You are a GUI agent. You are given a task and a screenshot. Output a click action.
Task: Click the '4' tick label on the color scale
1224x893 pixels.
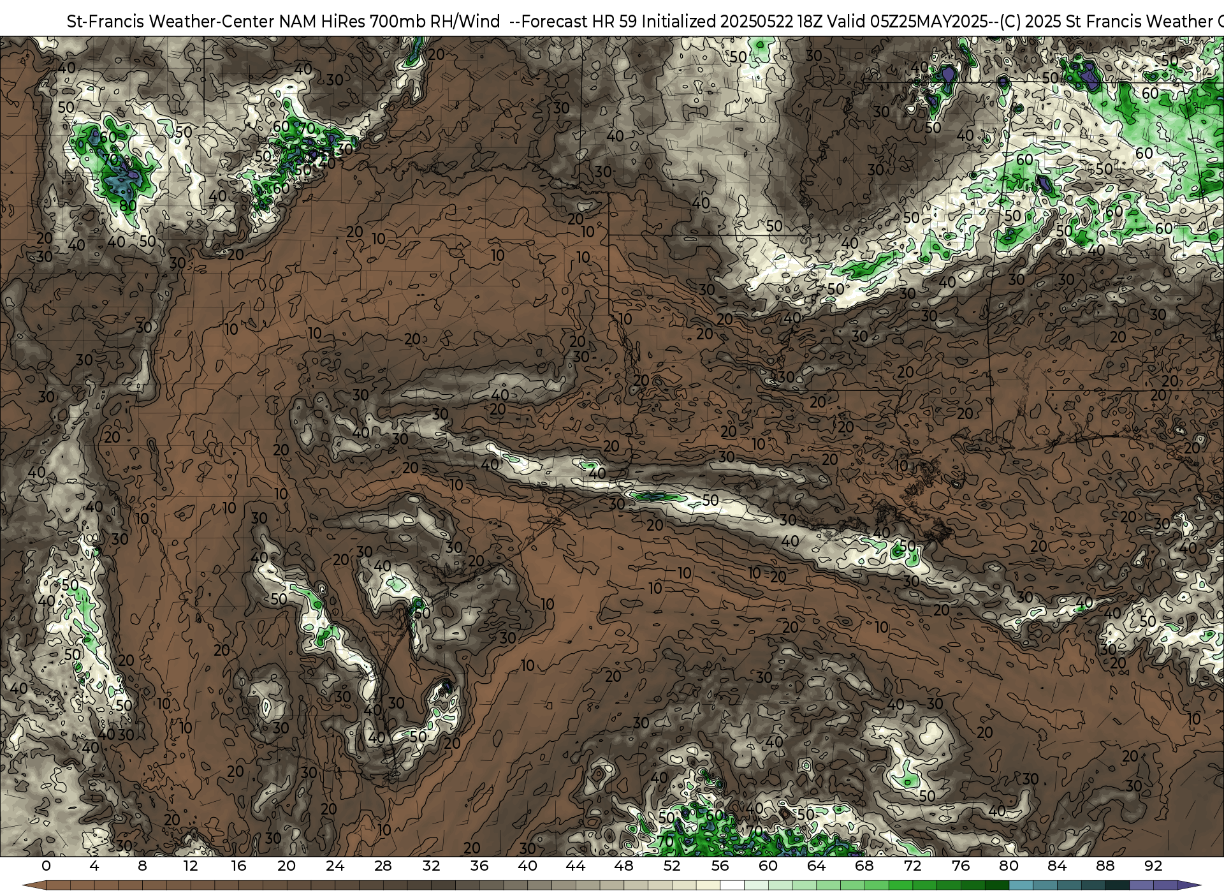point(94,866)
